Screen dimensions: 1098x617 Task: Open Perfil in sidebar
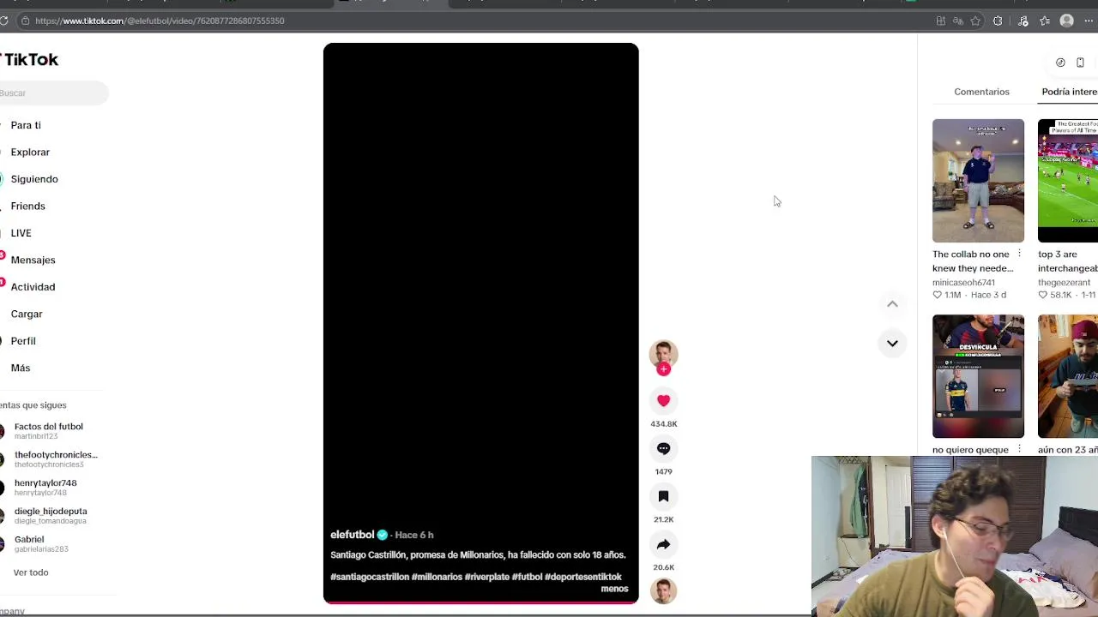click(23, 341)
